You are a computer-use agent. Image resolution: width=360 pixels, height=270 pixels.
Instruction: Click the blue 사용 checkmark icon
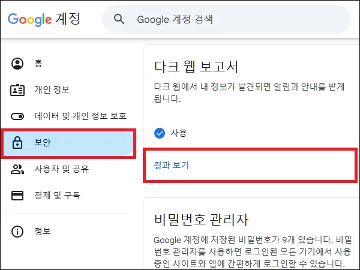tap(160, 133)
